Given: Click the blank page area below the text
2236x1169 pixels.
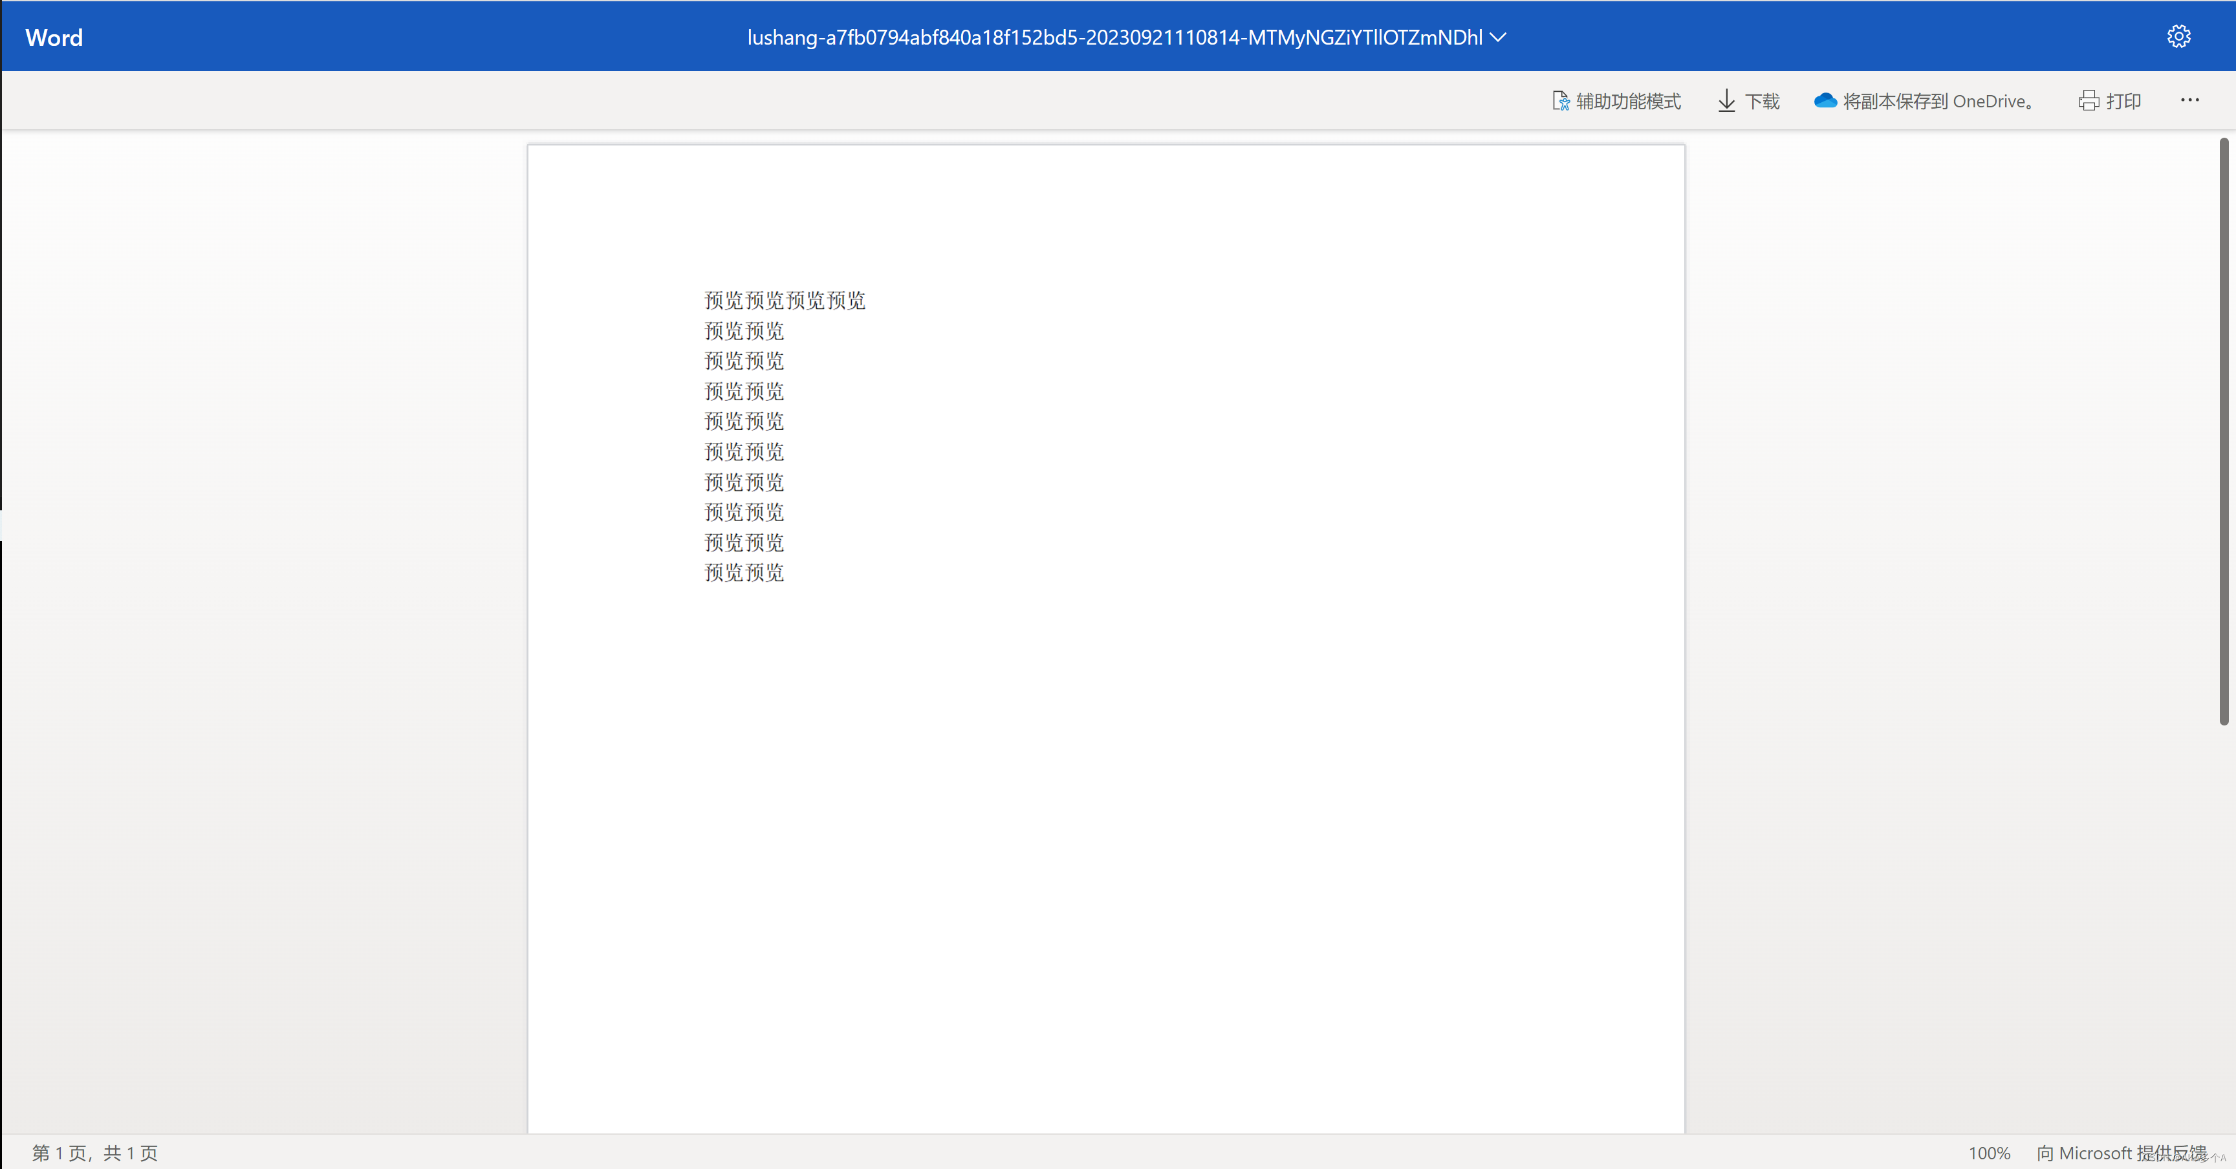Looking at the screenshot, I should (1106, 850).
